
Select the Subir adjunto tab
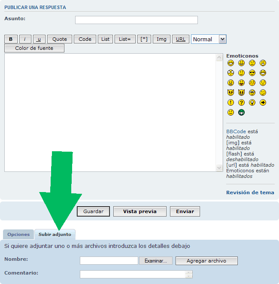[x=55, y=235]
